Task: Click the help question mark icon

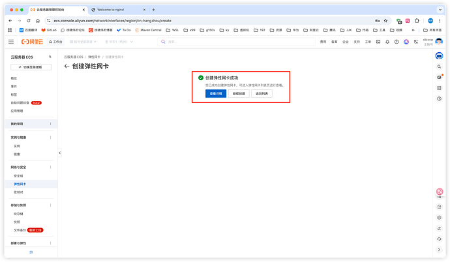Action: point(396,42)
